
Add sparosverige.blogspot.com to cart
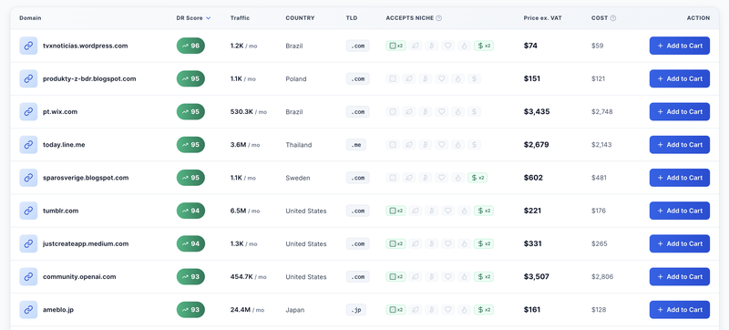pyautogui.click(x=679, y=178)
